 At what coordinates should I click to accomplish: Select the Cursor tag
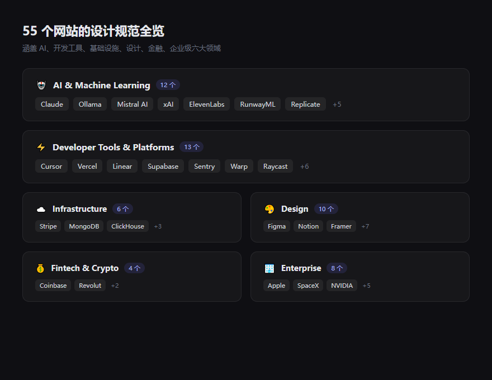pos(51,167)
